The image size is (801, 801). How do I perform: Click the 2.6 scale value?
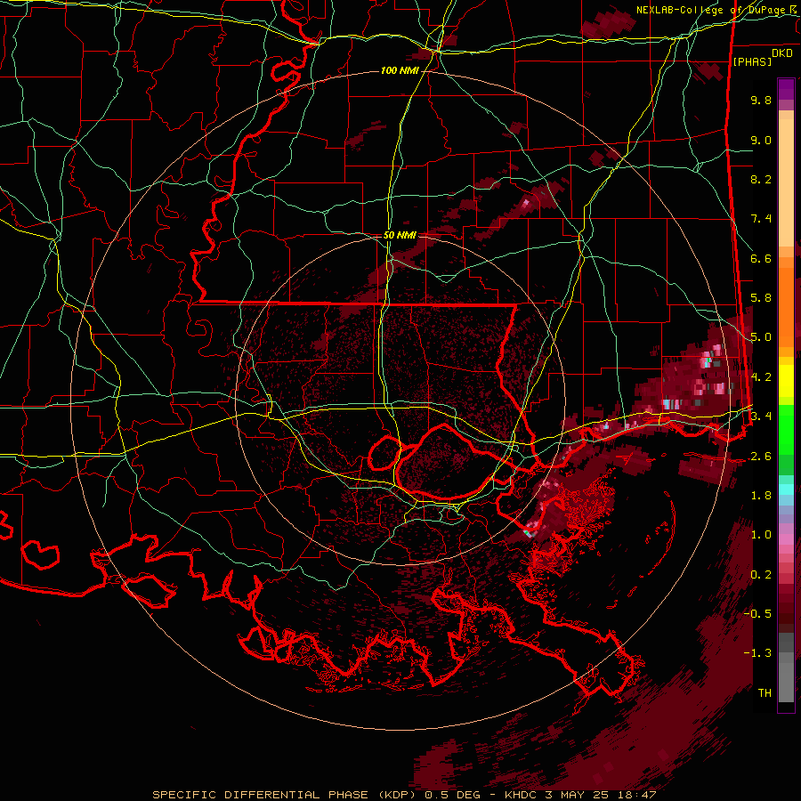point(761,457)
